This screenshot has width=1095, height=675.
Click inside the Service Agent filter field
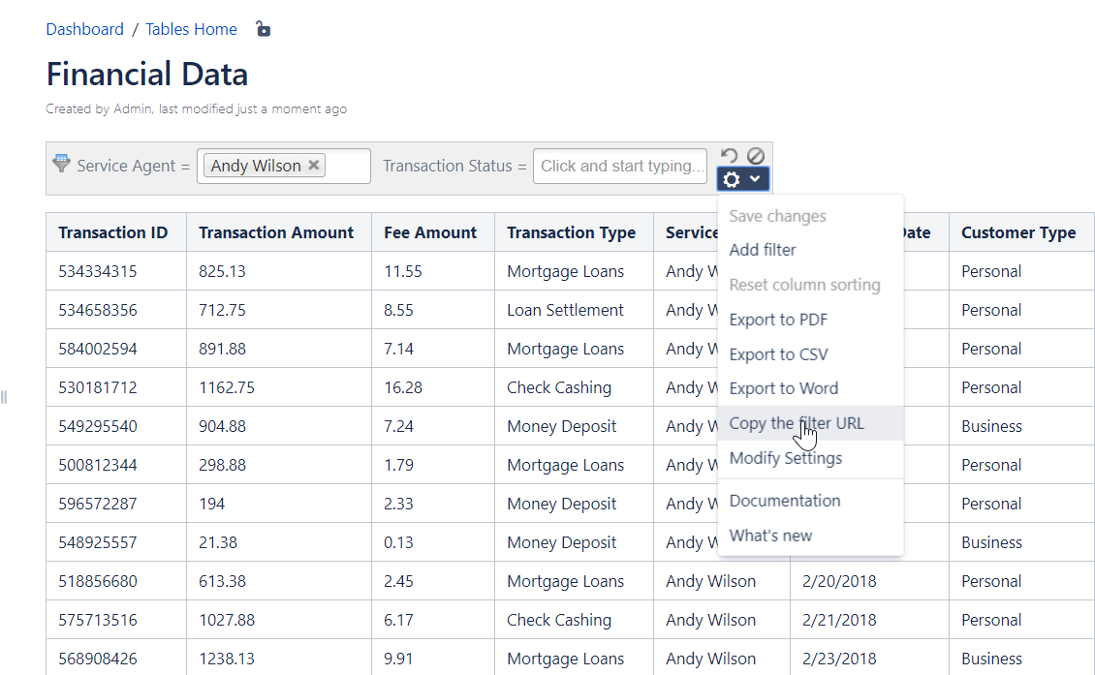349,166
